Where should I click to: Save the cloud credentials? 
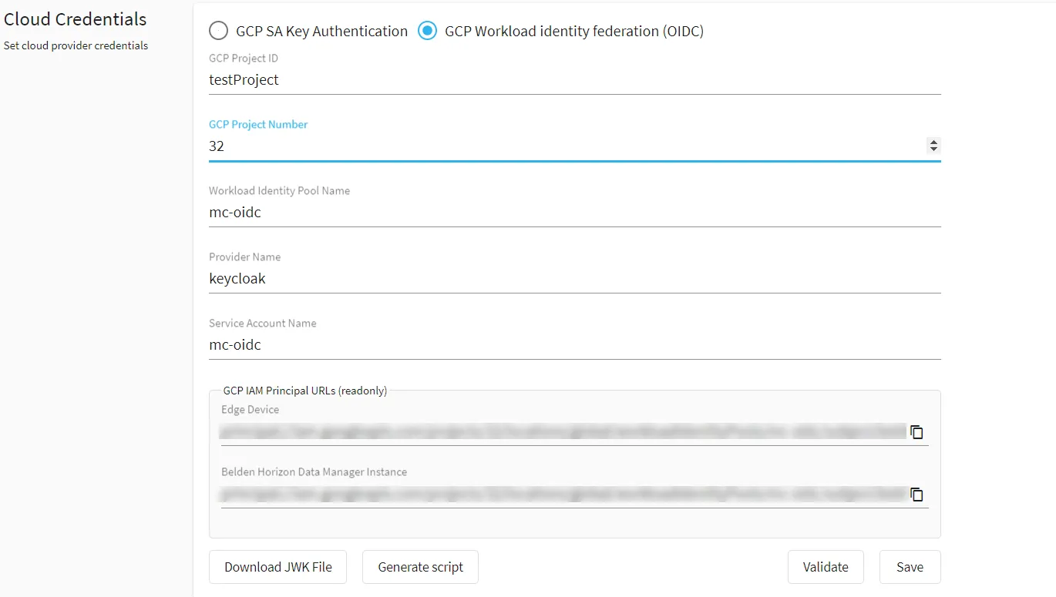pos(910,567)
